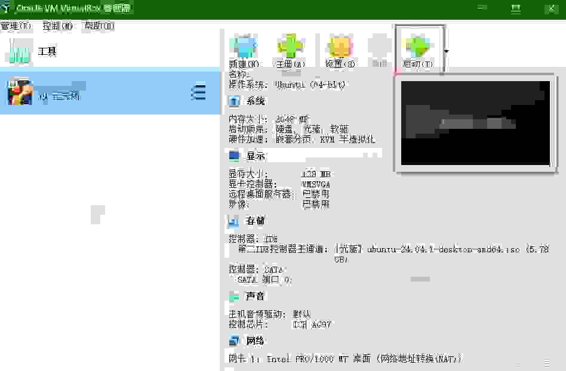Open the 显示 section header

coord(256,156)
